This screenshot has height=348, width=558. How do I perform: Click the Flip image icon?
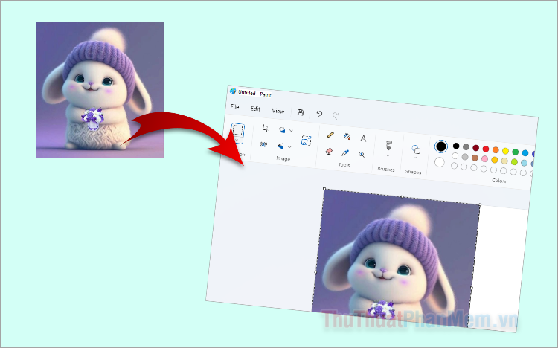[280, 146]
